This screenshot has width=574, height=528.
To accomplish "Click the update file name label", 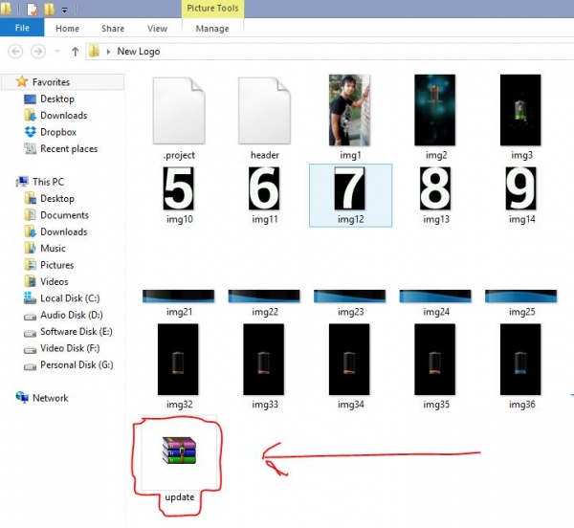I will tap(180, 496).
